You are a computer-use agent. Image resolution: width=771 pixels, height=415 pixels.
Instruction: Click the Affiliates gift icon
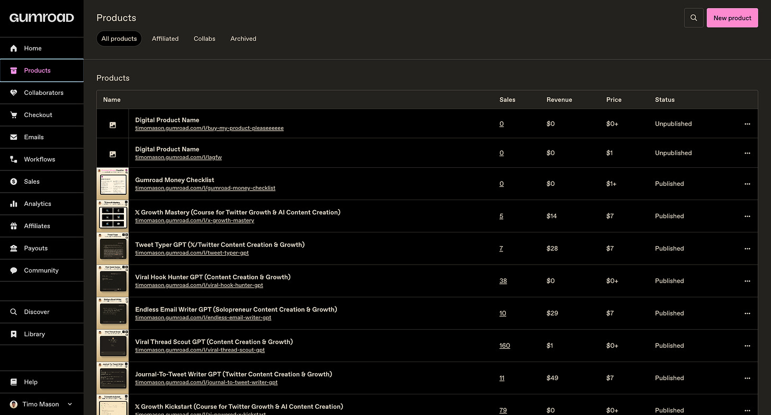tap(14, 226)
